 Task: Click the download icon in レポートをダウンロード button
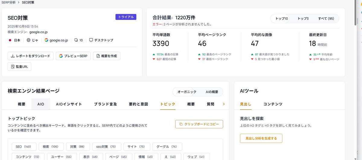pos(13,56)
